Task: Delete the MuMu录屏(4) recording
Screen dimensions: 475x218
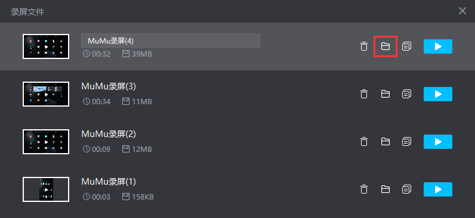Action: coord(364,46)
